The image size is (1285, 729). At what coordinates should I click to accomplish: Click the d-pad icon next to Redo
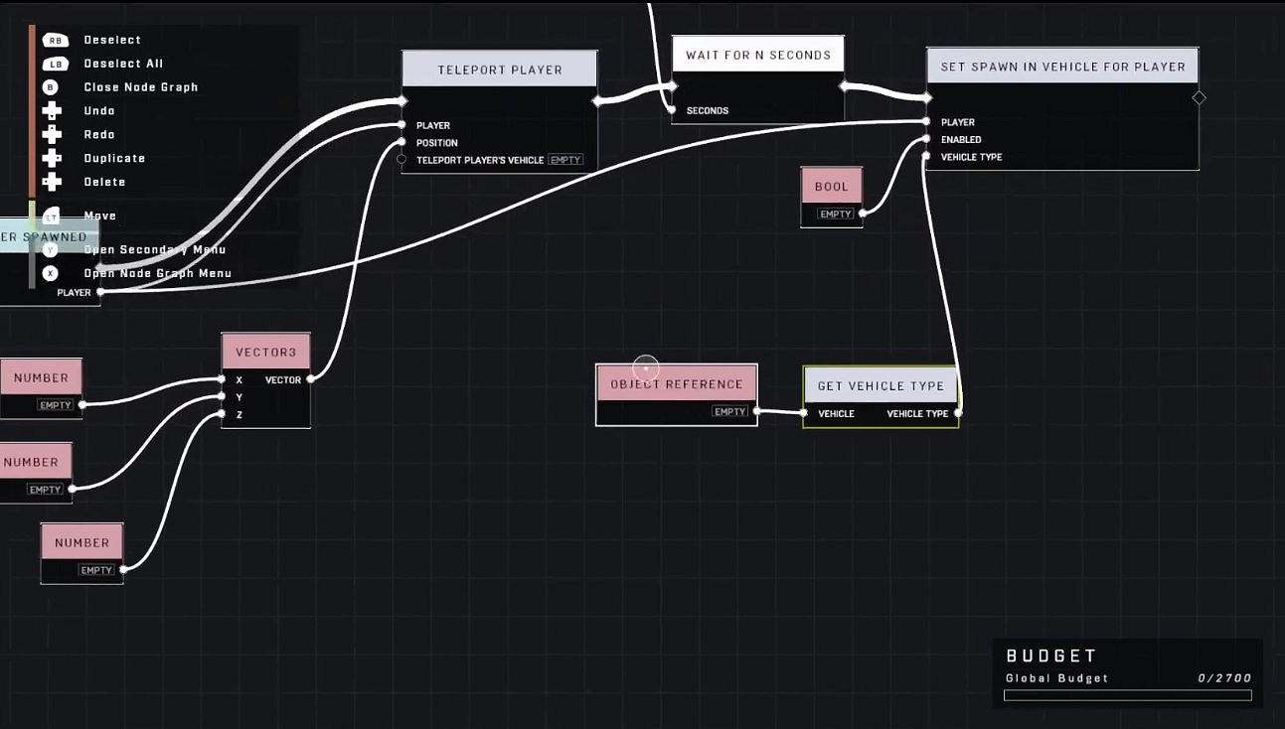click(x=52, y=135)
